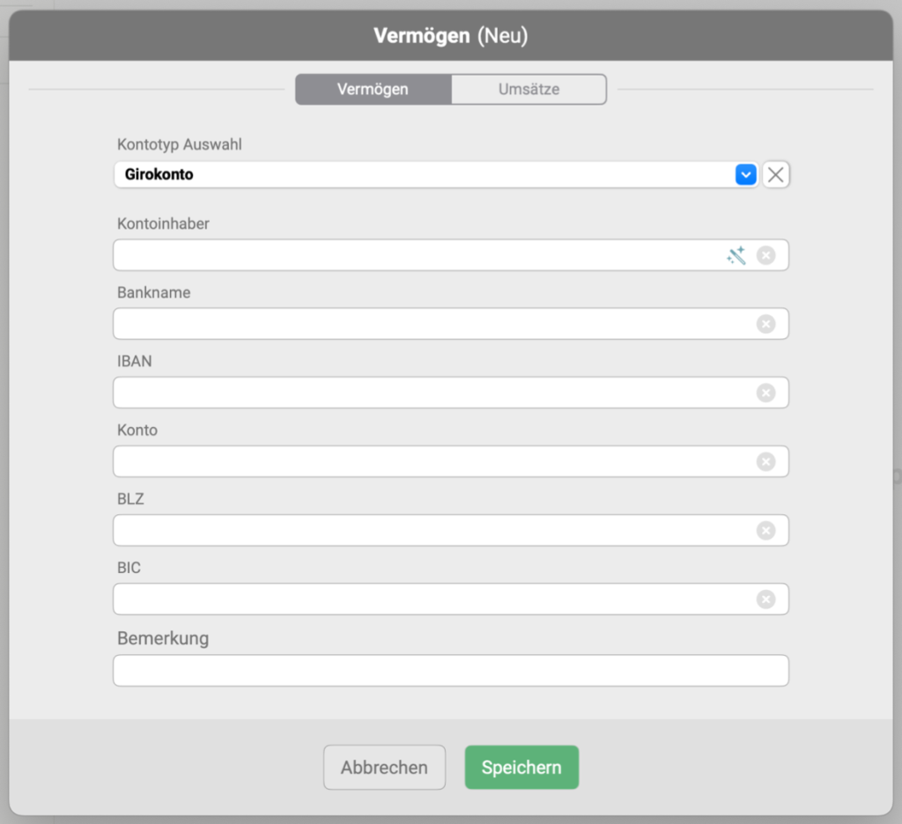Focus the Kontoinhaber input field
This screenshot has width=902, height=824.
[414, 255]
